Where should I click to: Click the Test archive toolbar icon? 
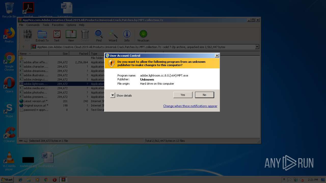click(57, 36)
